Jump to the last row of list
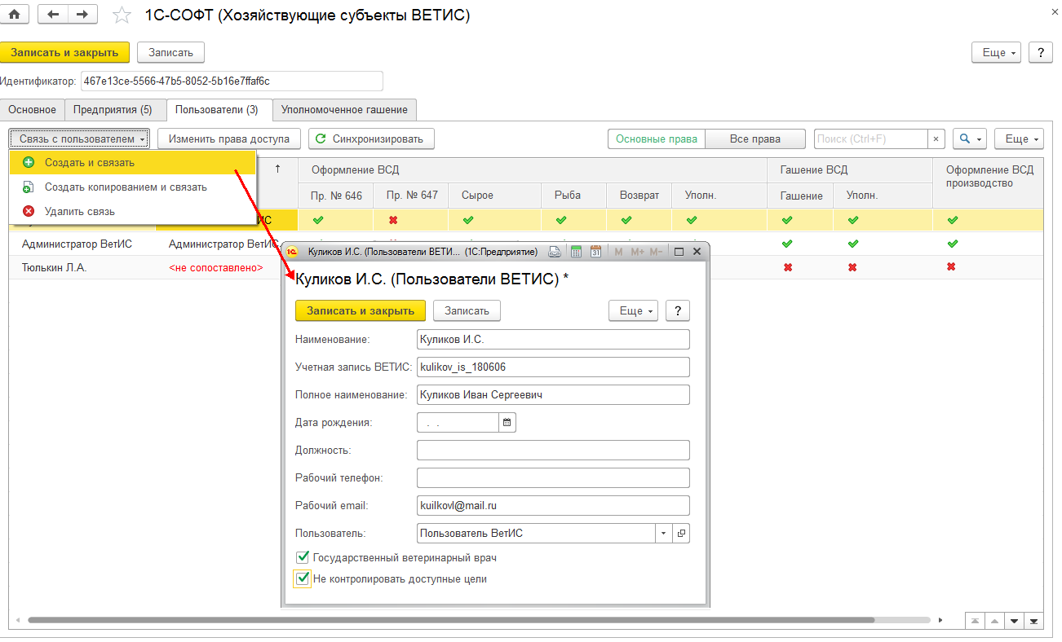 [1033, 621]
